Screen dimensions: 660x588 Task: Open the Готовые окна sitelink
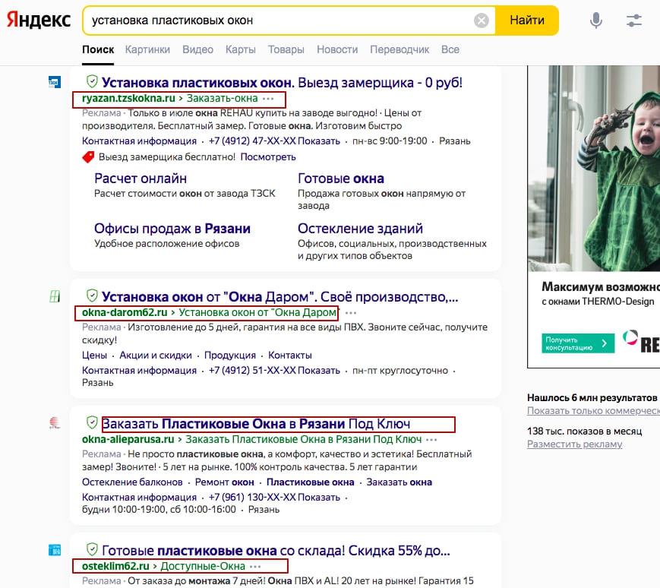click(341, 179)
